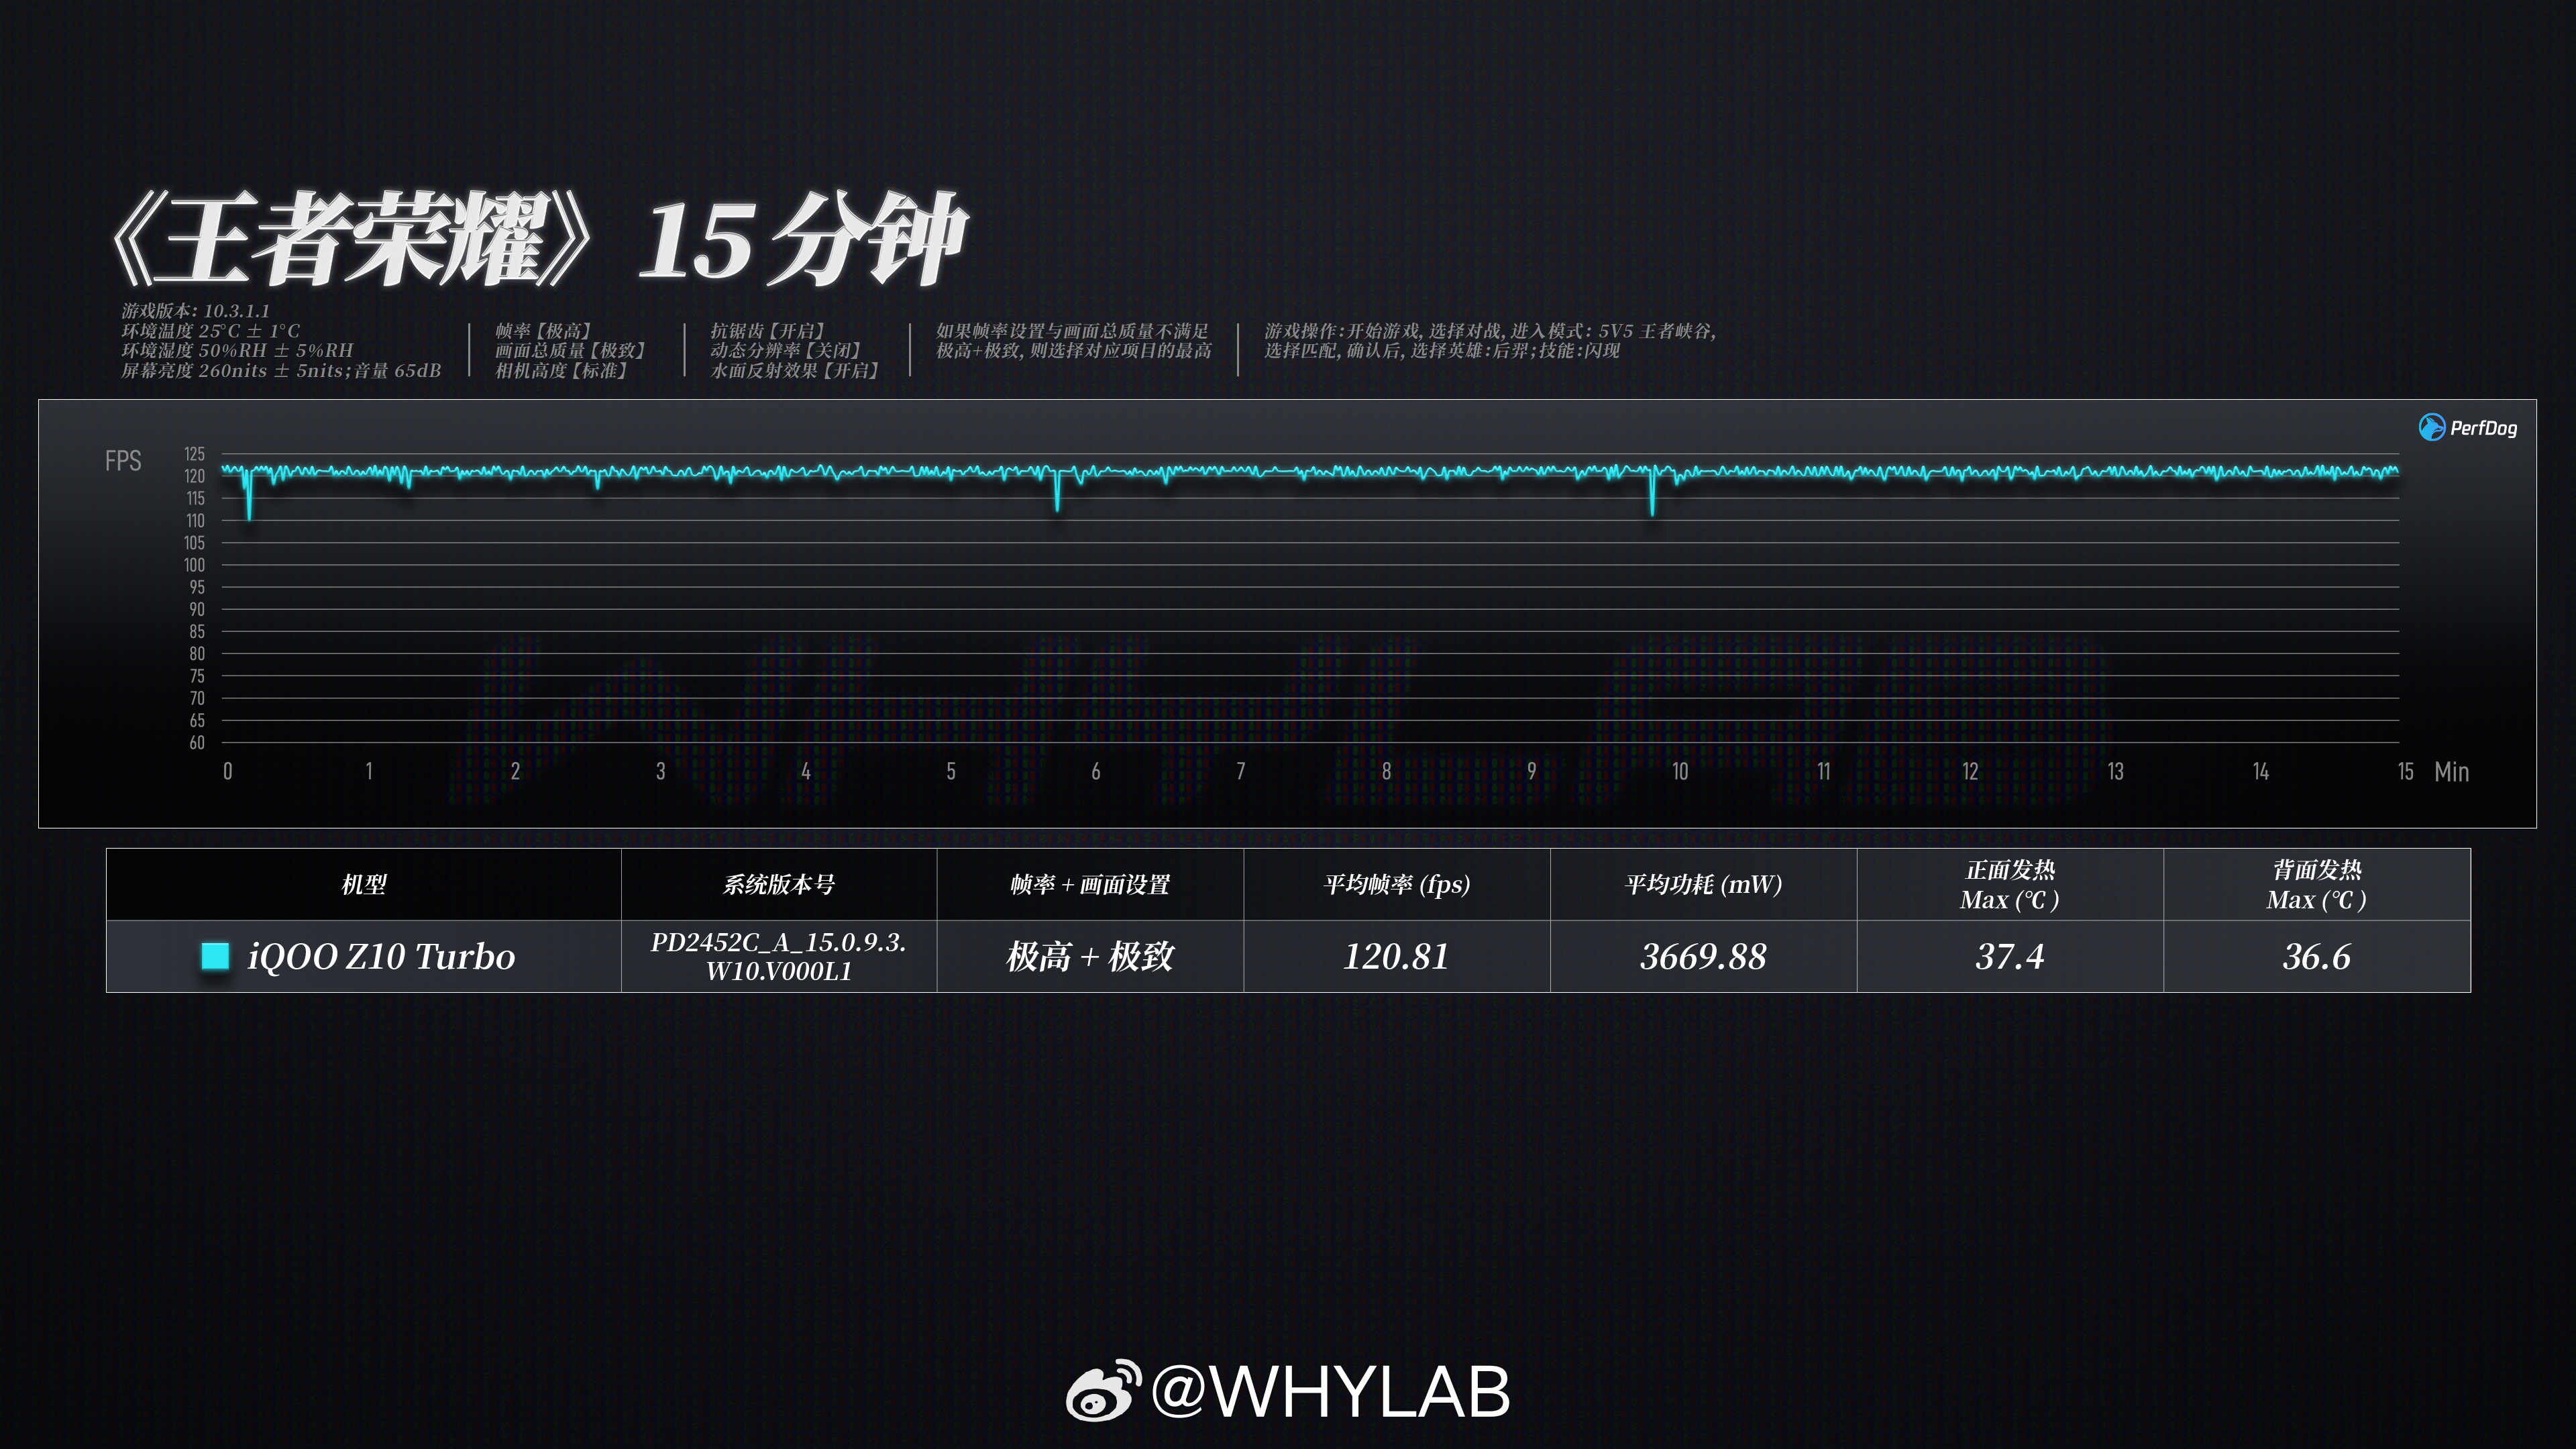The height and width of the screenshot is (1449, 2576).
Task: Click the 60 label on FPS axis
Action: point(197,743)
